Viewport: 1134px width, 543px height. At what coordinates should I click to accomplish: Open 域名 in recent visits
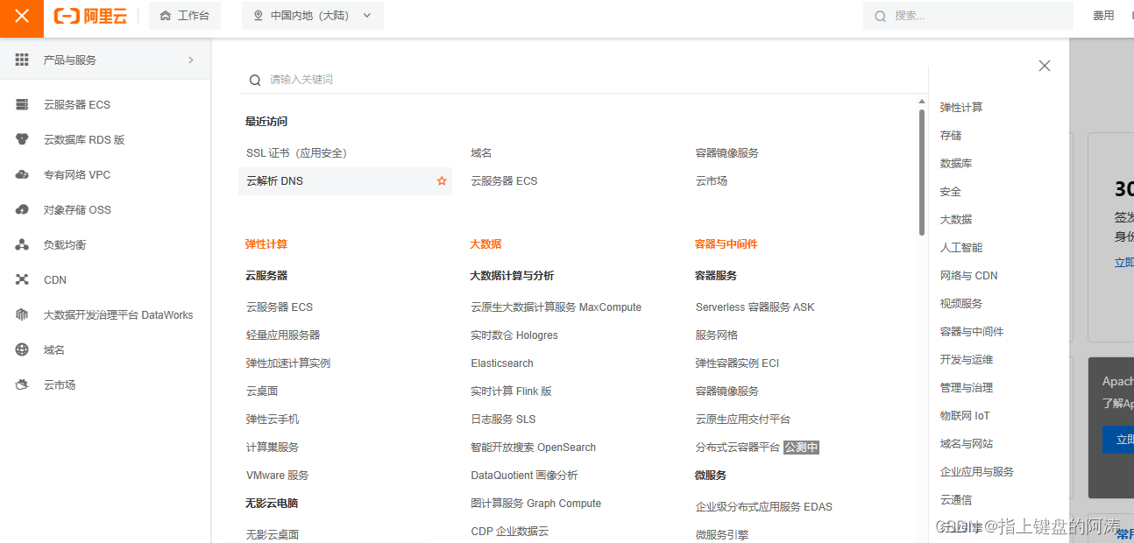pos(481,153)
